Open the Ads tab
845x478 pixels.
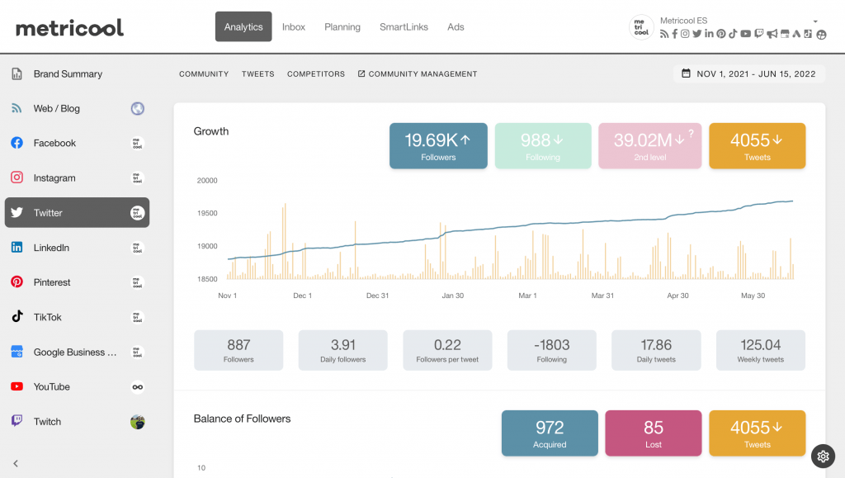(456, 26)
